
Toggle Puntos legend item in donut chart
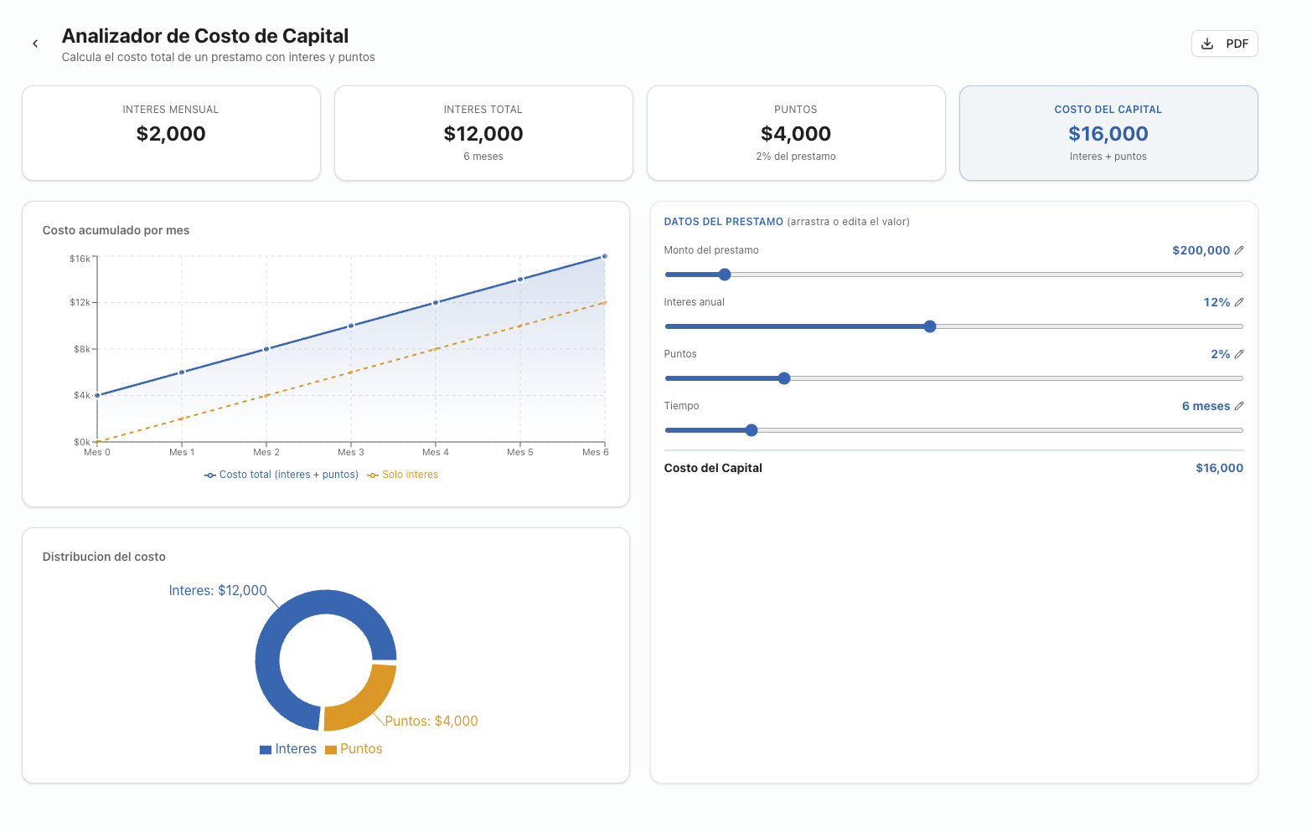(x=354, y=749)
